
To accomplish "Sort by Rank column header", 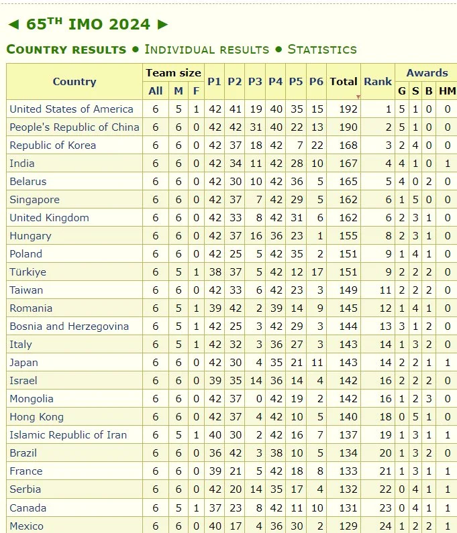I will [x=378, y=82].
